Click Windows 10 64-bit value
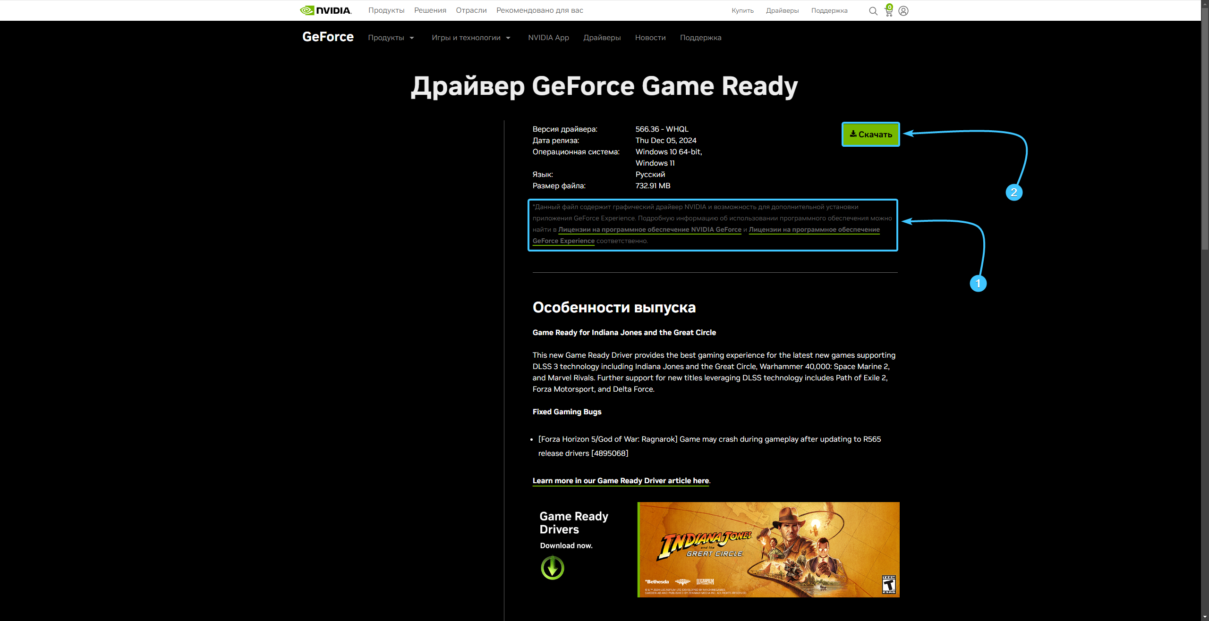This screenshot has height=621, width=1209. point(669,152)
